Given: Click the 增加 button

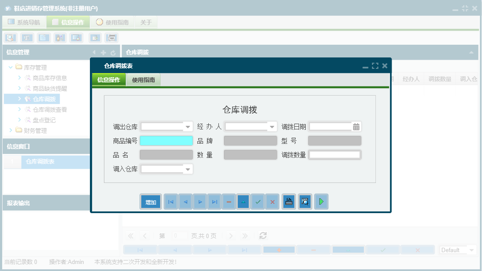Looking at the screenshot, I should tap(150, 201).
